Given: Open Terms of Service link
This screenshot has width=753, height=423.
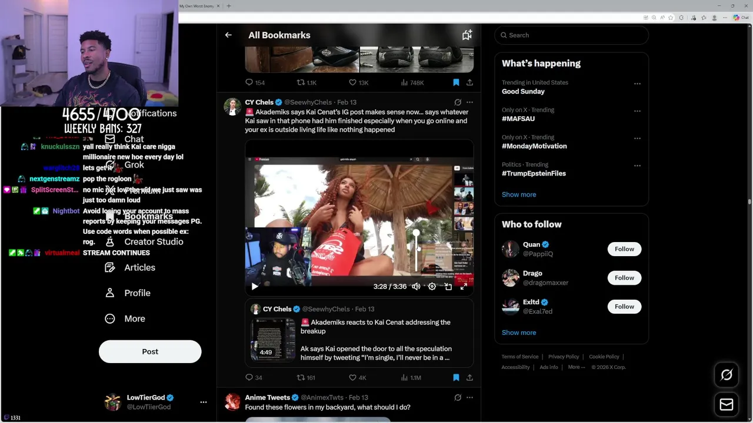Looking at the screenshot, I should [x=520, y=357].
